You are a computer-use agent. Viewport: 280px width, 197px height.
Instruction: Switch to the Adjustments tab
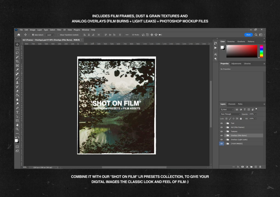[x=236, y=64]
